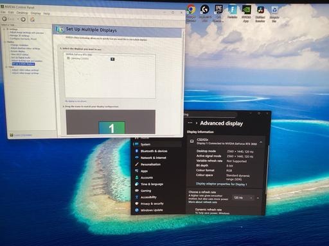This screenshot has width=329, height=246.
Task: Open the Display menu in NVIDIA Control Panel
Action: (35, 13)
